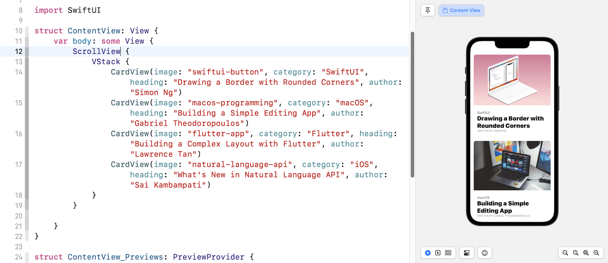The width and height of the screenshot is (608, 263).
Task: Click the "Flutter" category string on line 16
Action: coord(328,134)
